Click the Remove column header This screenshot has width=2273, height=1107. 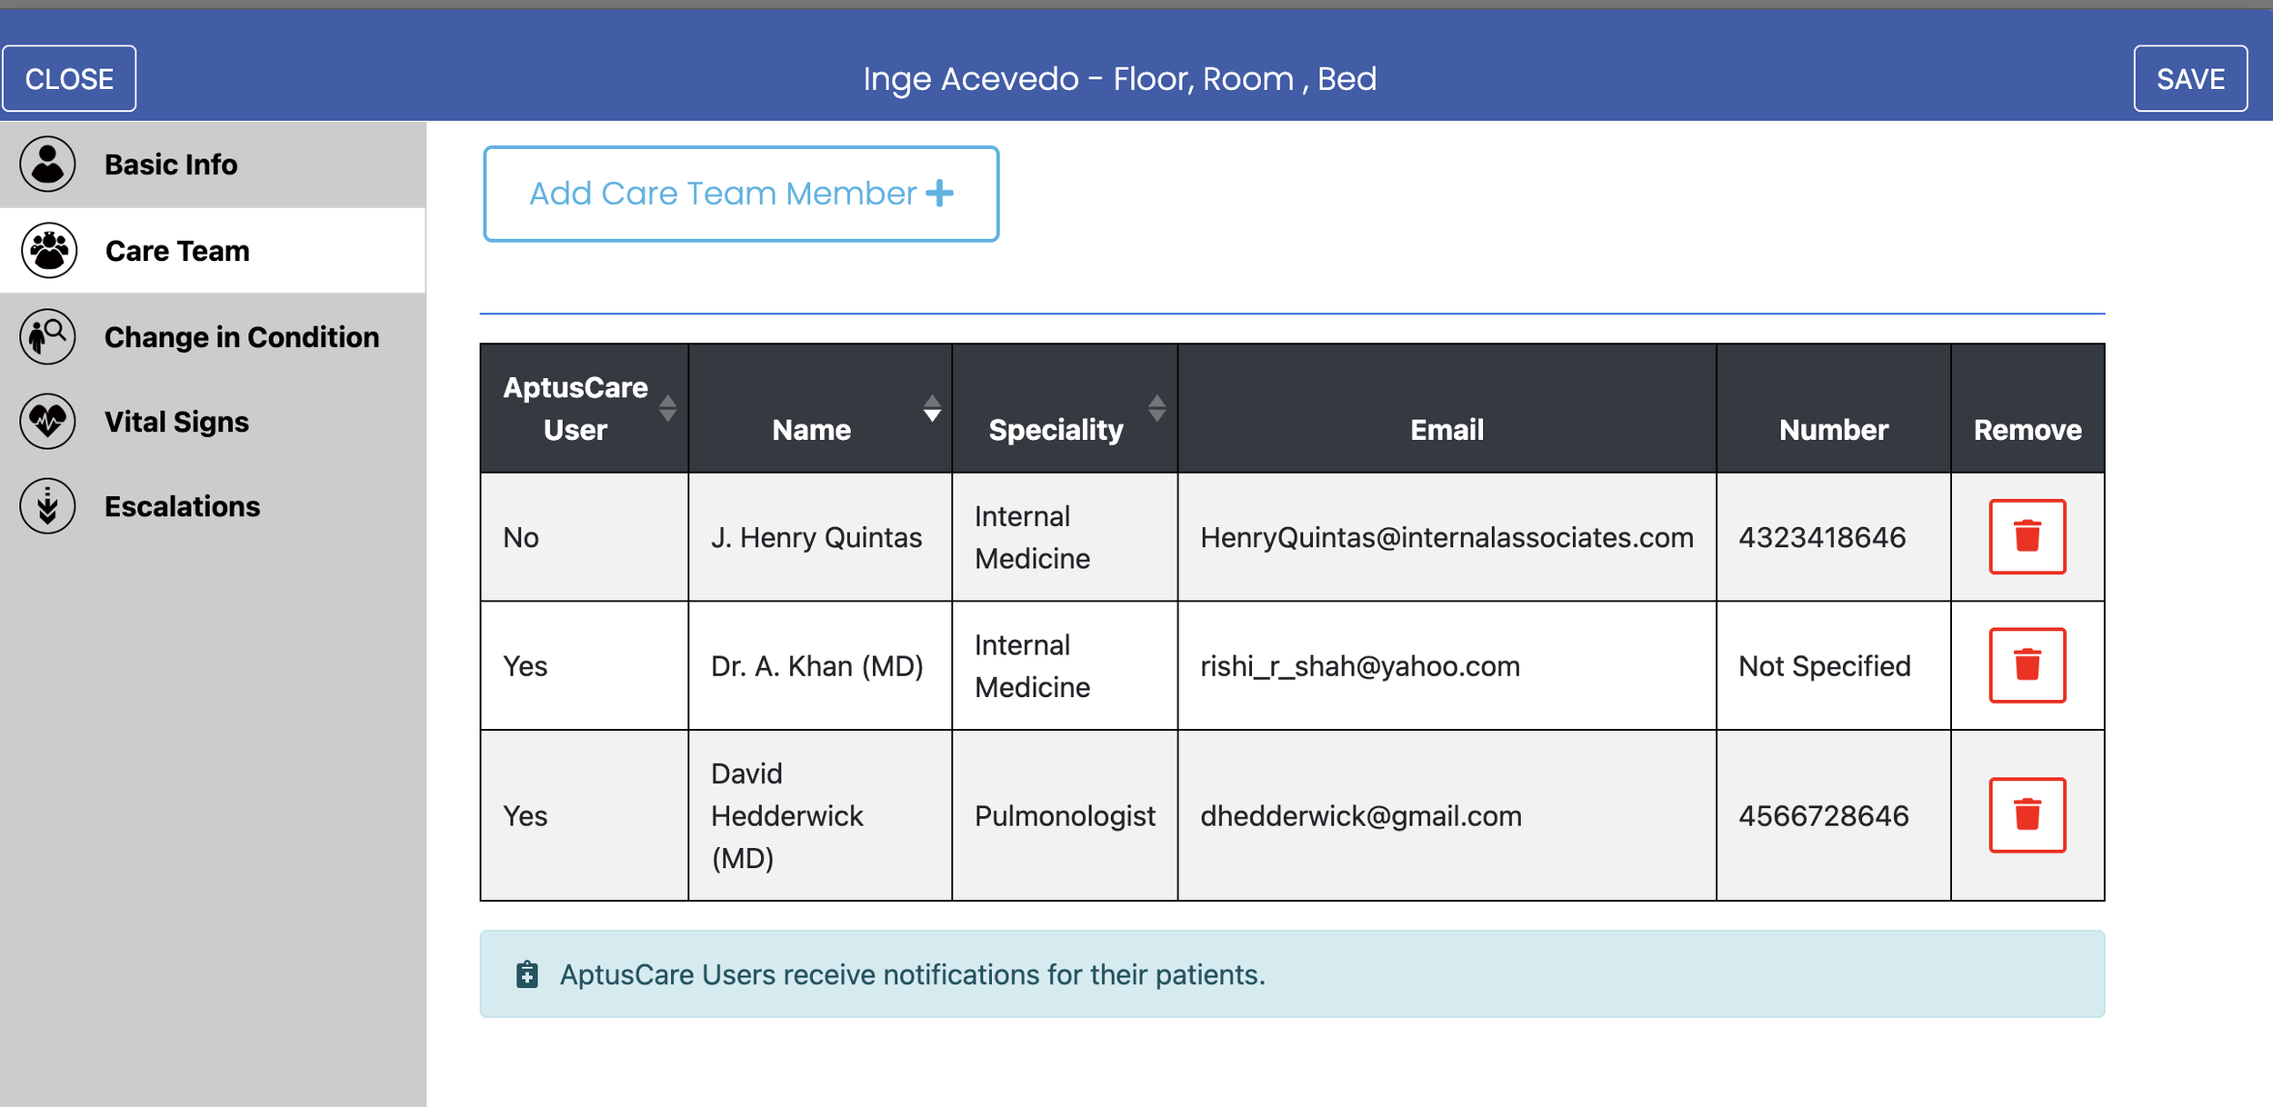pos(2028,408)
